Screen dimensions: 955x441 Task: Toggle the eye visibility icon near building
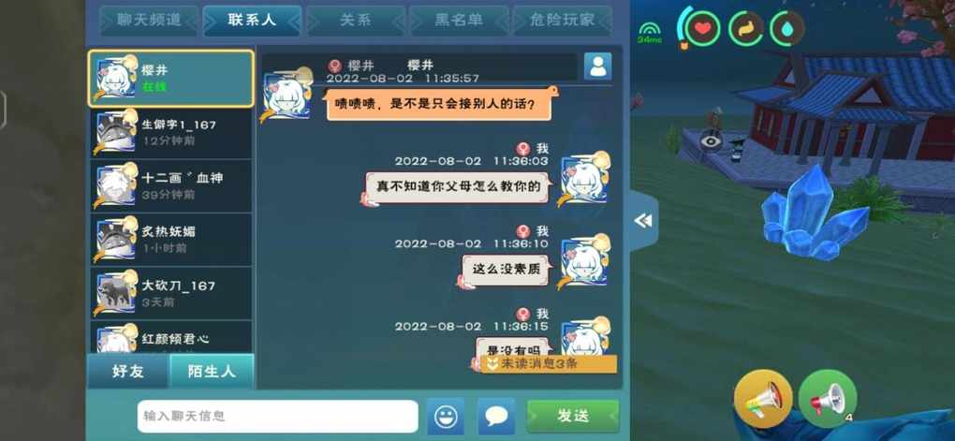click(710, 140)
